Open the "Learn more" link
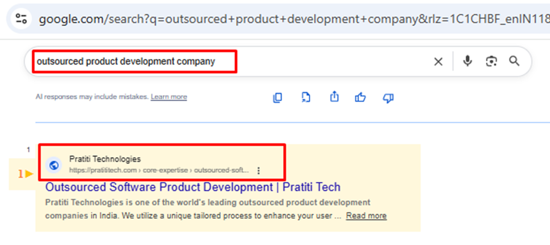 [169, 97]
